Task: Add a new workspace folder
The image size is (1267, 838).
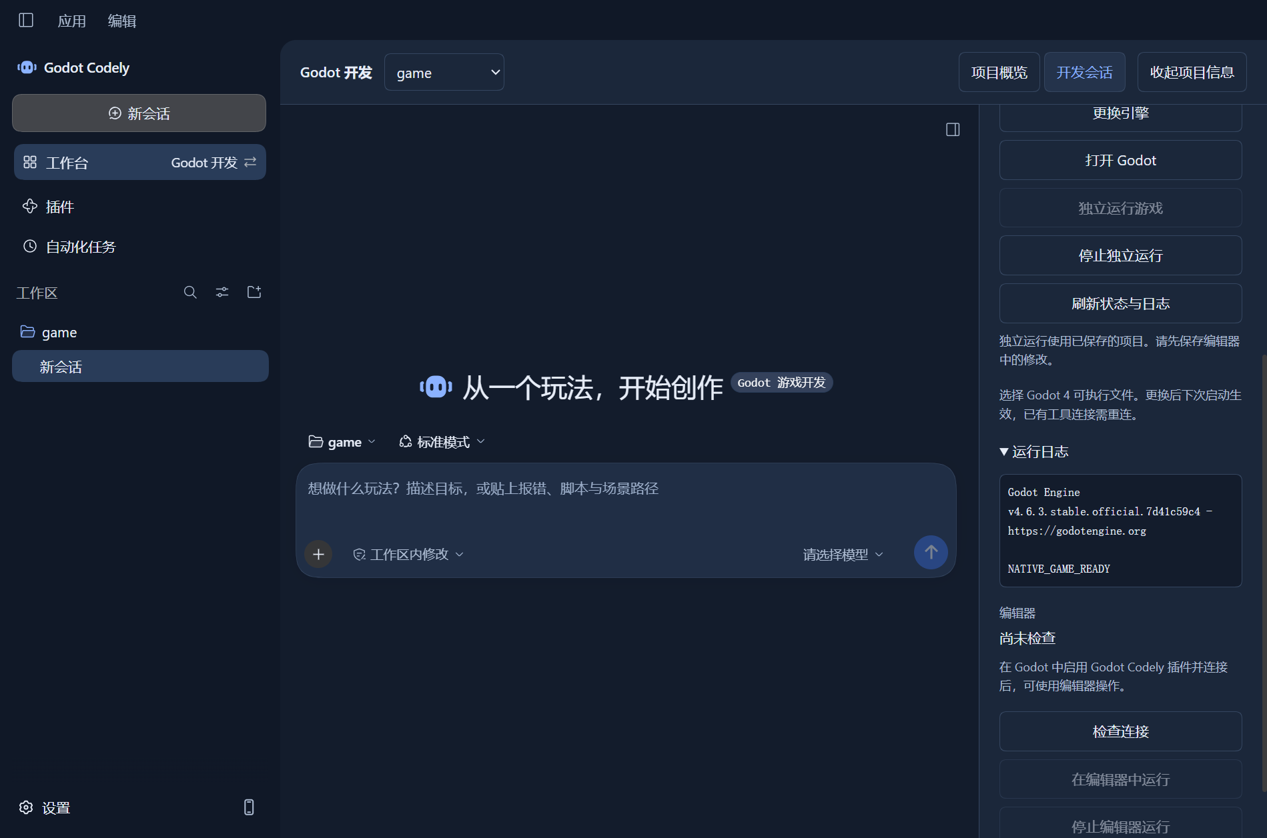Action: pos(254,292)
